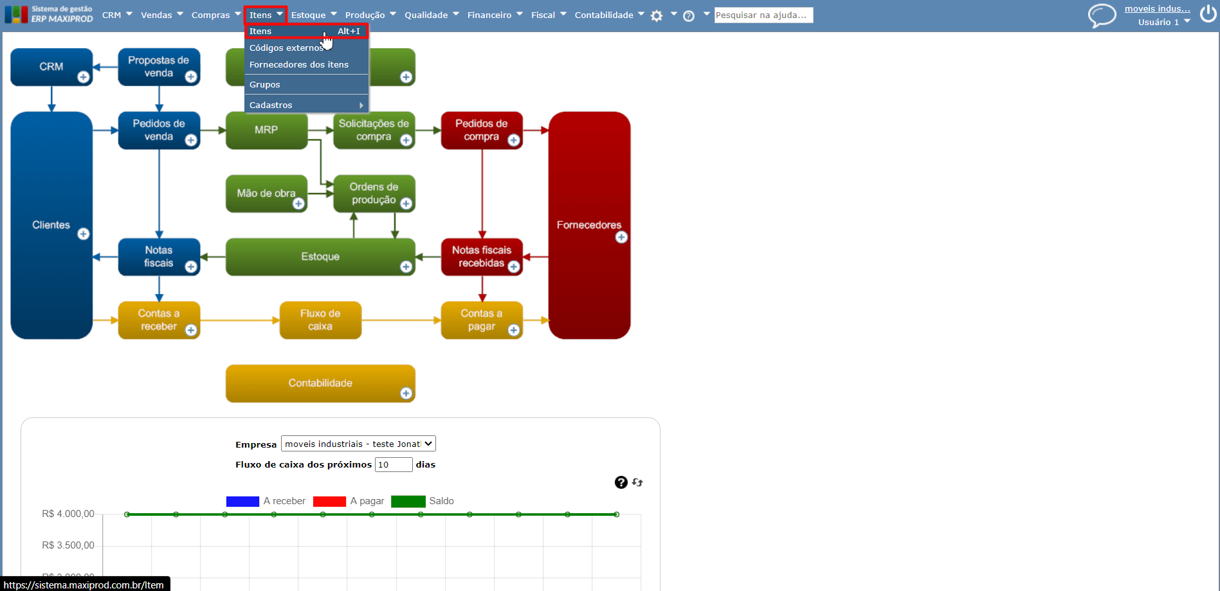Open the Produção dropdown menu

tap(370, 15)
